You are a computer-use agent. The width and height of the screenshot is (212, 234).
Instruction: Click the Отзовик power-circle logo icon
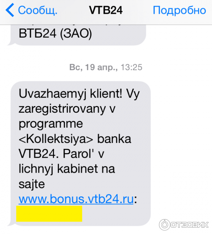[x=164, y=225]
